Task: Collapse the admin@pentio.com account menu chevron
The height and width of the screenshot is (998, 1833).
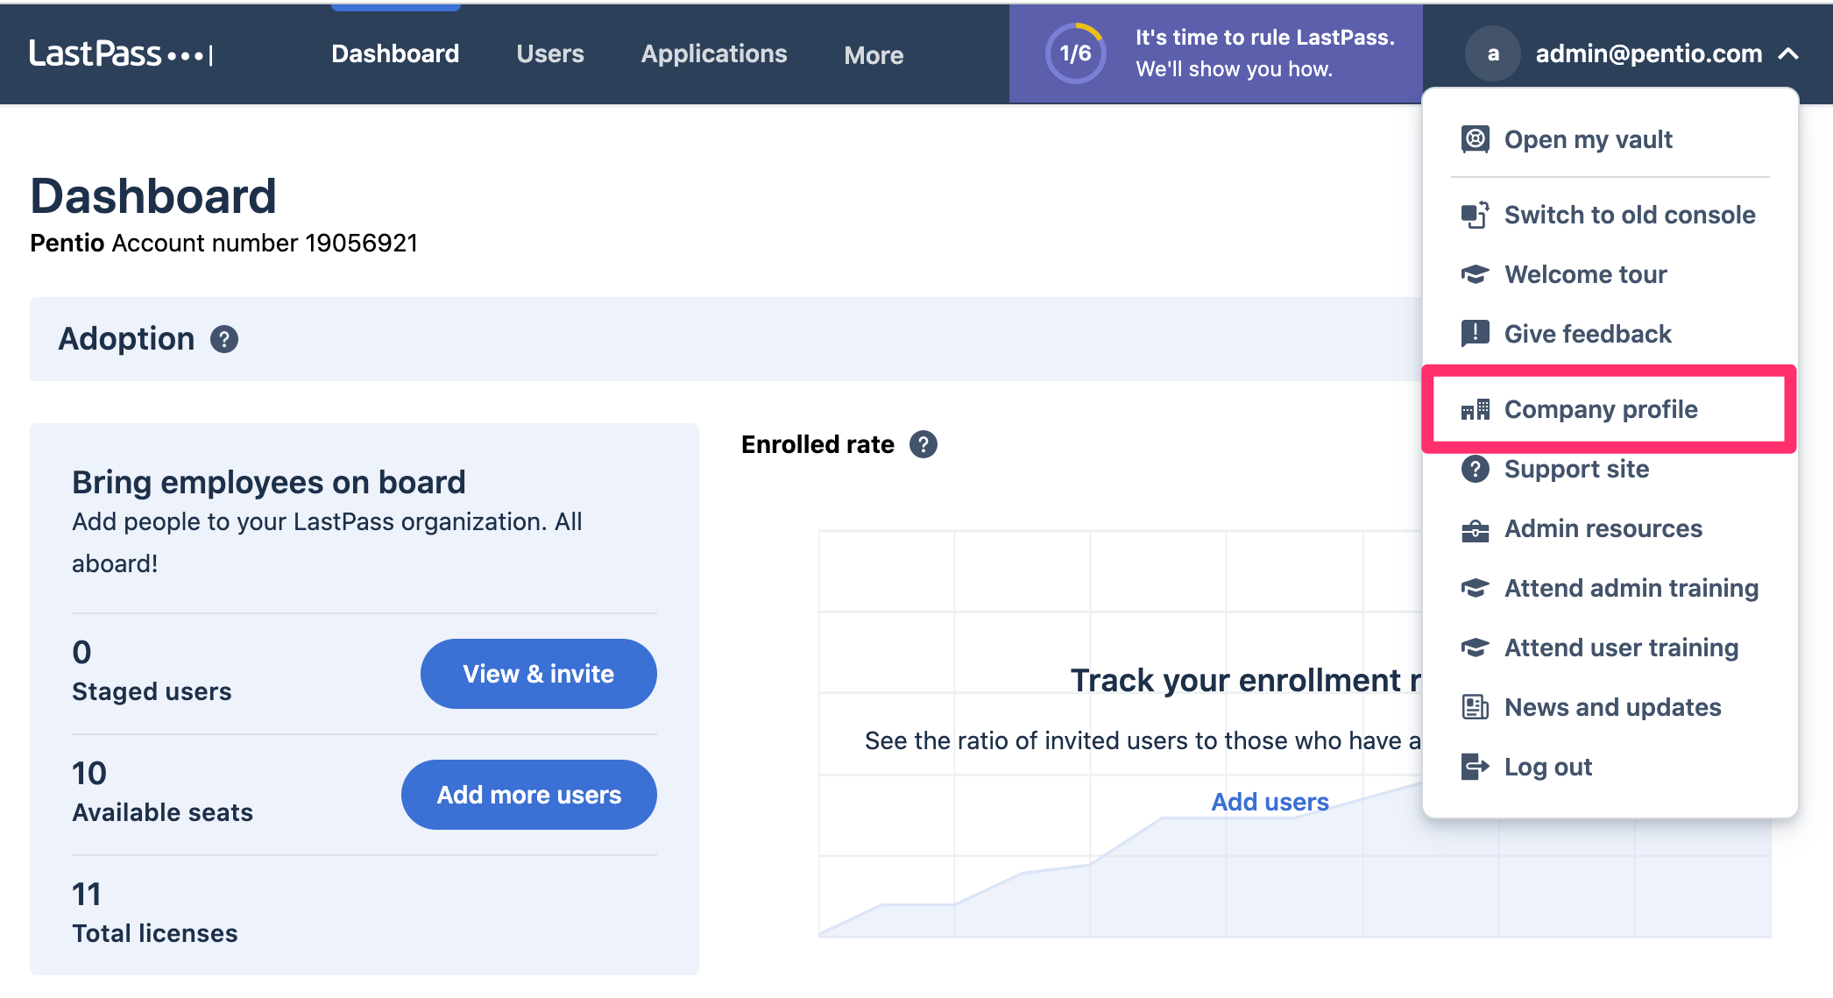Action: tap(1789, 54)
